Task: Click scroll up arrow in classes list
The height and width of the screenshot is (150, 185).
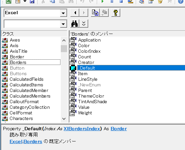Action: (64, 41)
